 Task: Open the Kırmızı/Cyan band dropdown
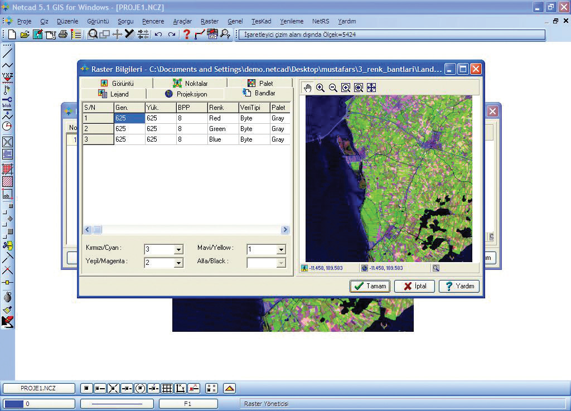178,250
